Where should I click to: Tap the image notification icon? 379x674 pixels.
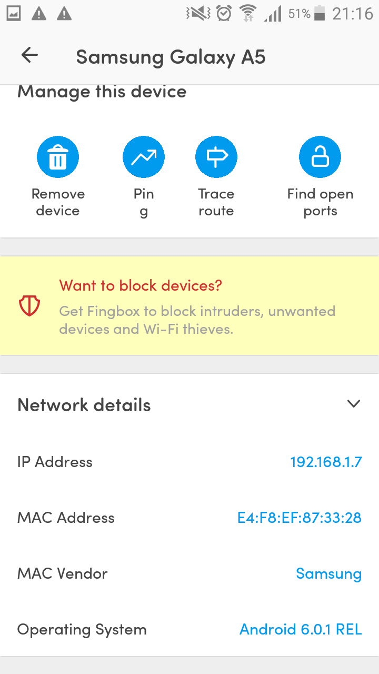point(14,14)
